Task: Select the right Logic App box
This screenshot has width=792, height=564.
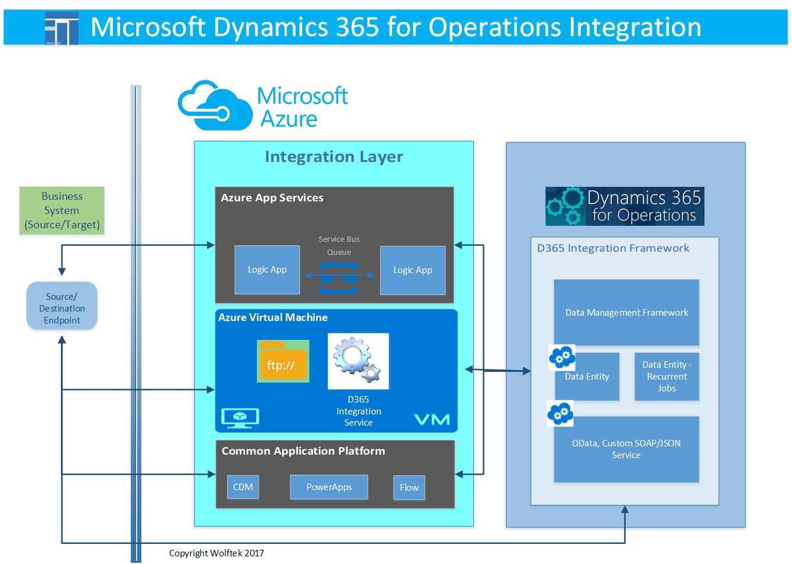Action: coord(413,270)
